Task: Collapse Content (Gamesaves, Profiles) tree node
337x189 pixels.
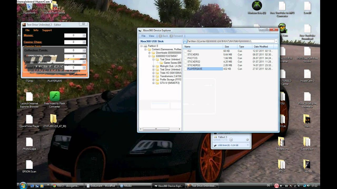Action: [x=145, y=49]
